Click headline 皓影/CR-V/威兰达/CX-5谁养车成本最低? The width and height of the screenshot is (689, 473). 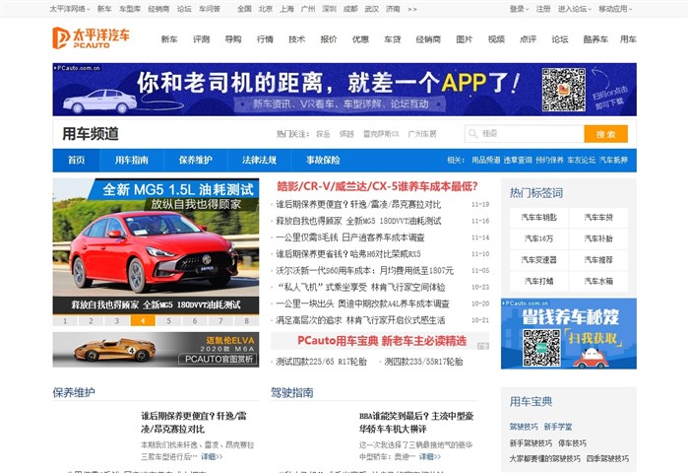(x=377, y=186)
